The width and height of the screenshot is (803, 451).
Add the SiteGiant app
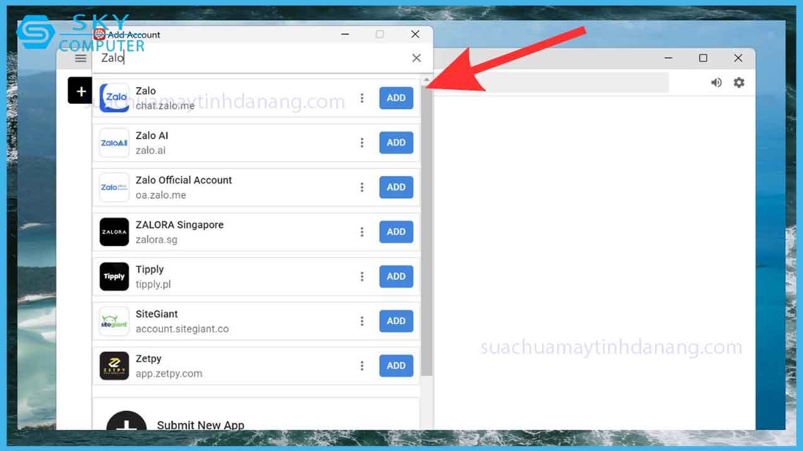click(396, 321)
